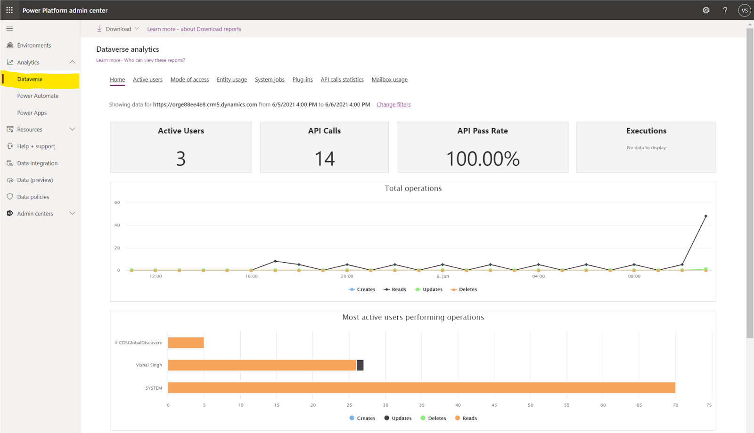Open the app launcher waffle icon
The image size is (754, 433).
pos(9,10)
